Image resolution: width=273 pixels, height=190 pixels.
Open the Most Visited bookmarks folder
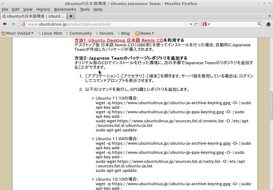coord(17,33)
